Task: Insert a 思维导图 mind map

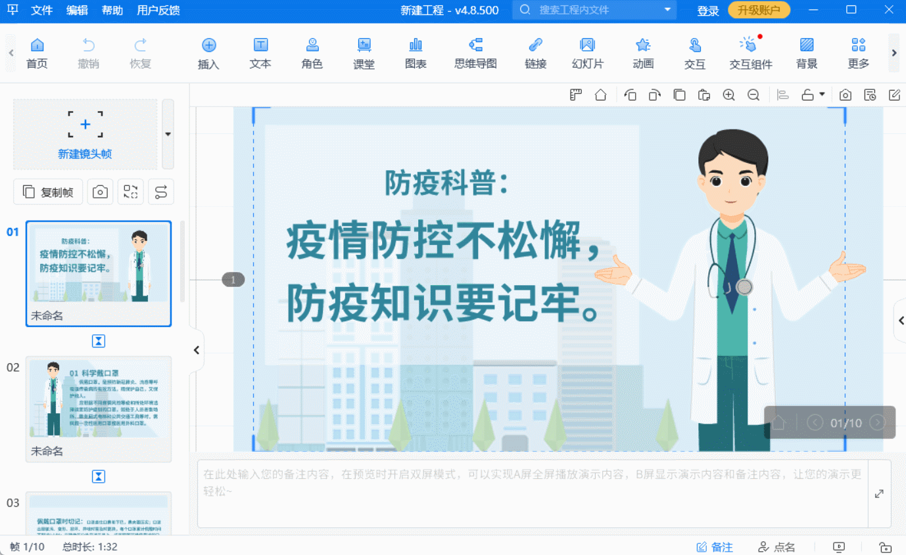Action: point(475,53)
